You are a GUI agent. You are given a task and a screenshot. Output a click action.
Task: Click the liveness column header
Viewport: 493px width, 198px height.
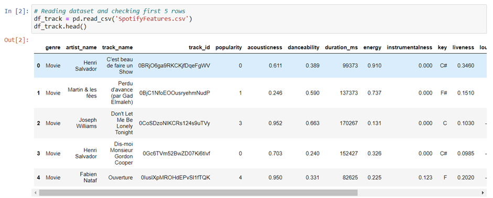tap(463, 48)
